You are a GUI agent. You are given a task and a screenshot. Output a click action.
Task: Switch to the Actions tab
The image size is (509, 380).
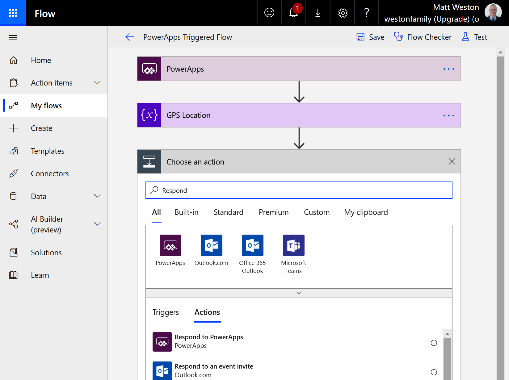207,312
